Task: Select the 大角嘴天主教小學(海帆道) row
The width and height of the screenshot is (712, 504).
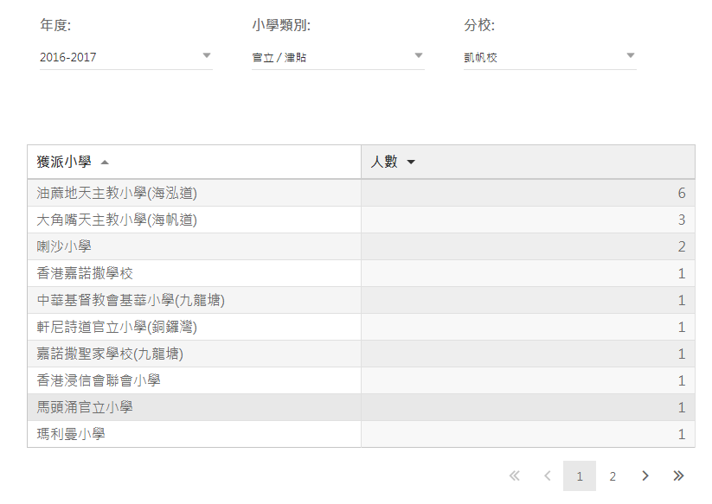Action: pos(117,220)
